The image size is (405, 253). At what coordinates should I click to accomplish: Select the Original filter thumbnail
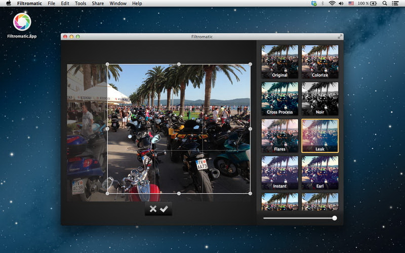pyautogui.click(x=279, y=62)
